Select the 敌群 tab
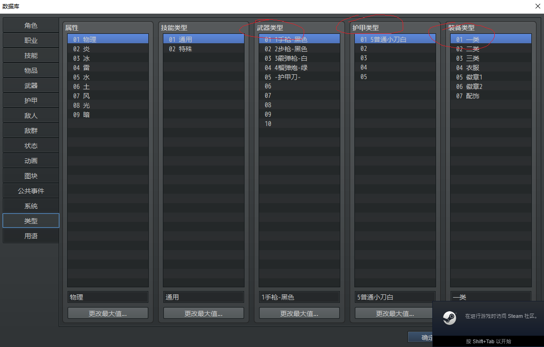This screenshot has height=347, width=544. pos(31,131)
